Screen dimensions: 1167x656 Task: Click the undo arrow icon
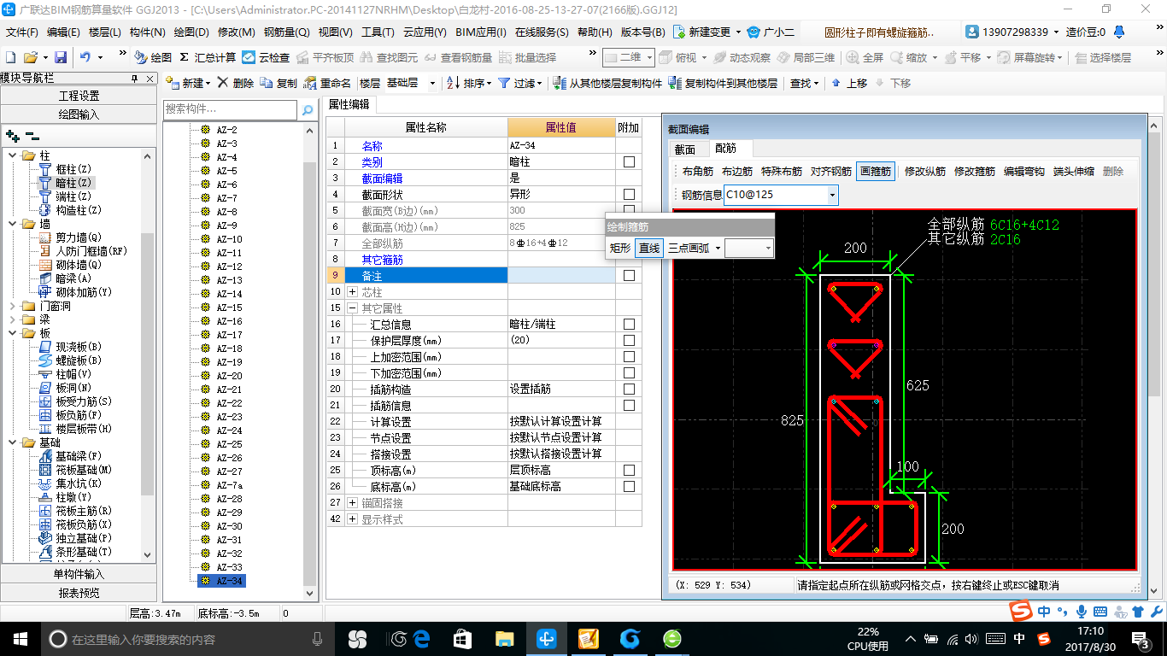pyautogui.click(x=85, y=57)
